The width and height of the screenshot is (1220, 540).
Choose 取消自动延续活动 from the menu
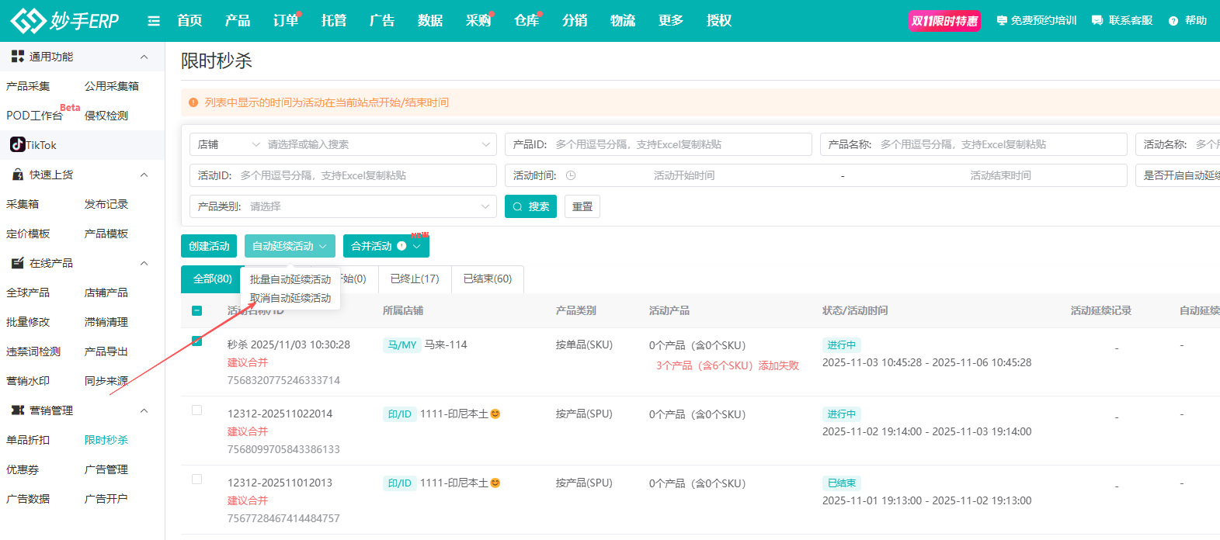pyautogui.click(x=290, y=298)
